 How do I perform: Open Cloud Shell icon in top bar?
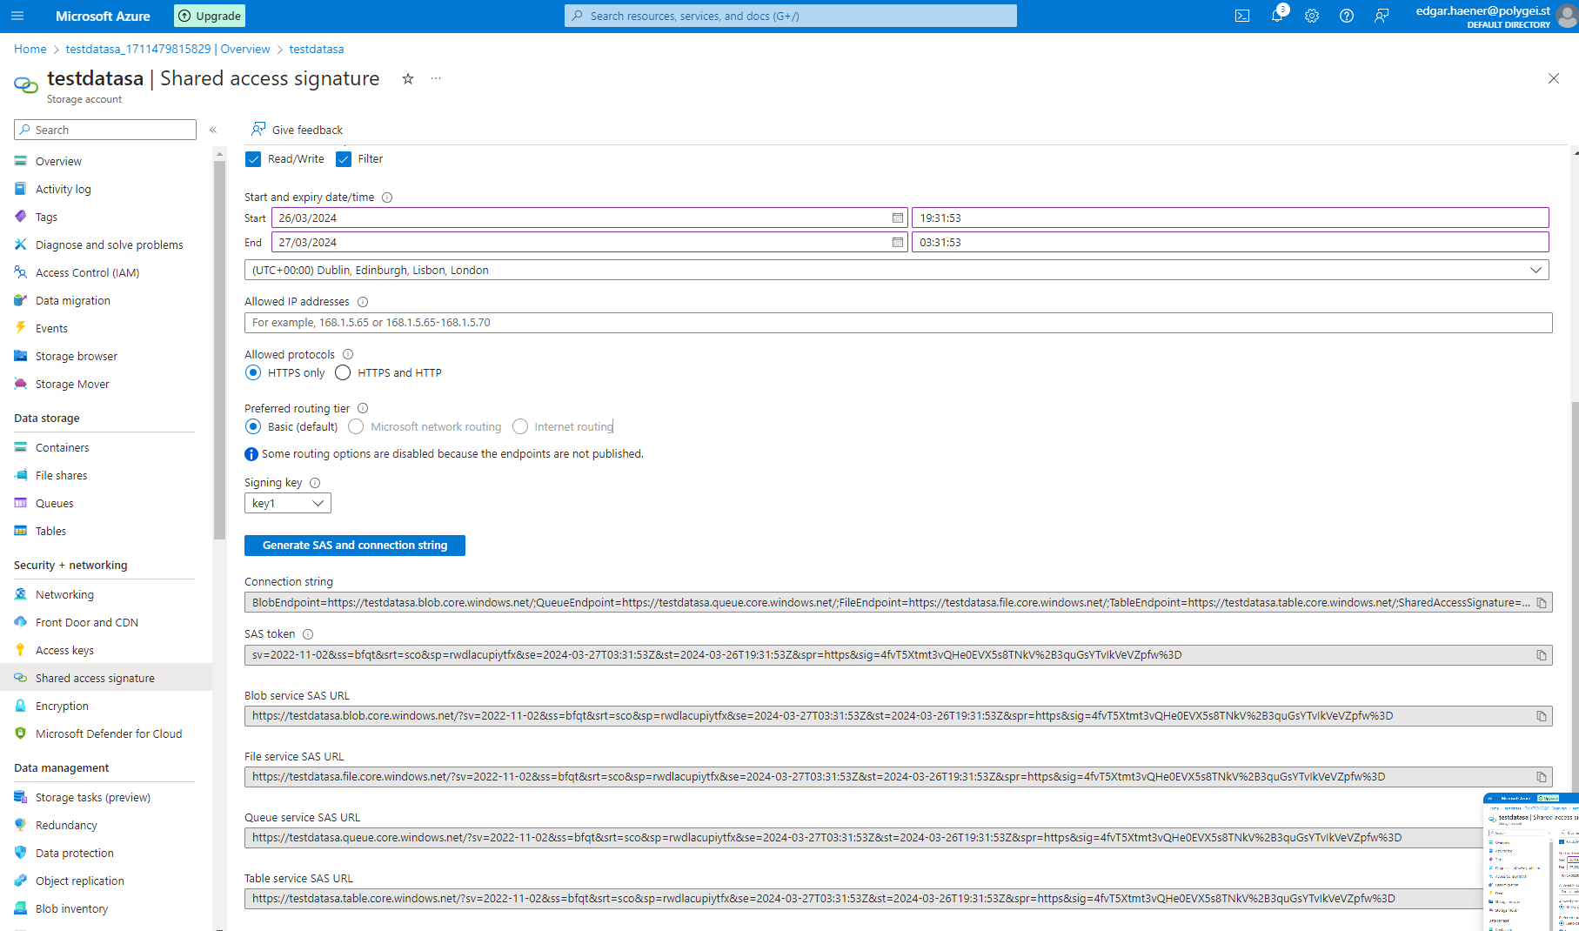click(x=1242, y=16)
